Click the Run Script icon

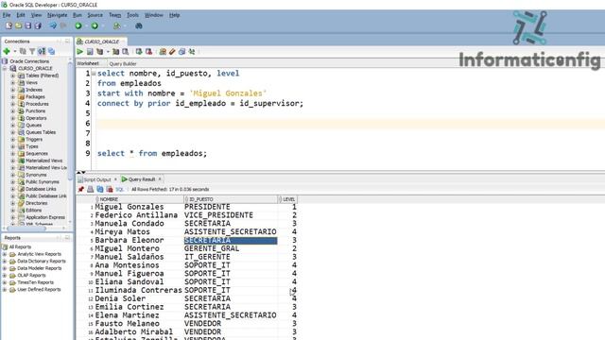tap(90, 52)
